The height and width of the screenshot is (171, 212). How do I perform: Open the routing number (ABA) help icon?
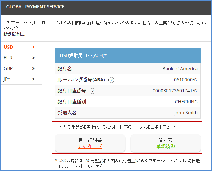click(x=111, y=80)
